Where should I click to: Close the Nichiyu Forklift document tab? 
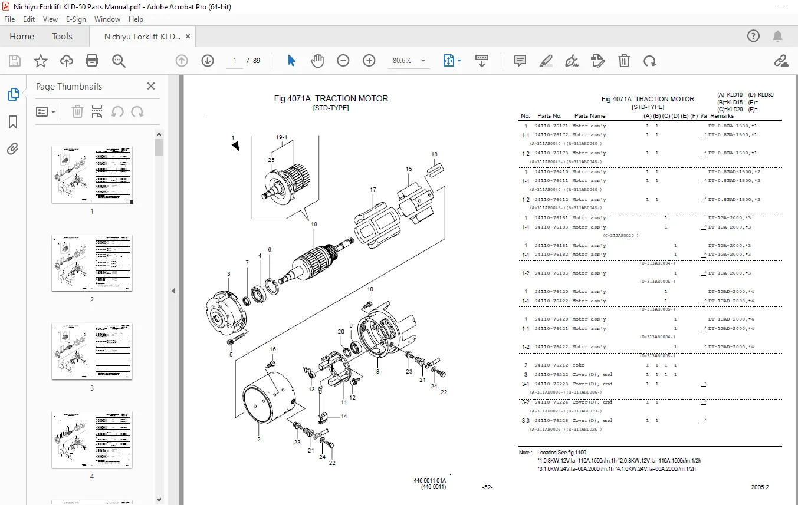(188, 36)
